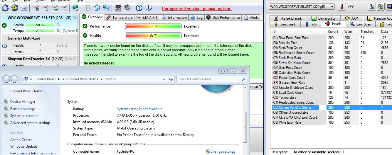Click the hard disk panel toolbar icon
This screenshot has width=392, height=155.
[24, 8]
